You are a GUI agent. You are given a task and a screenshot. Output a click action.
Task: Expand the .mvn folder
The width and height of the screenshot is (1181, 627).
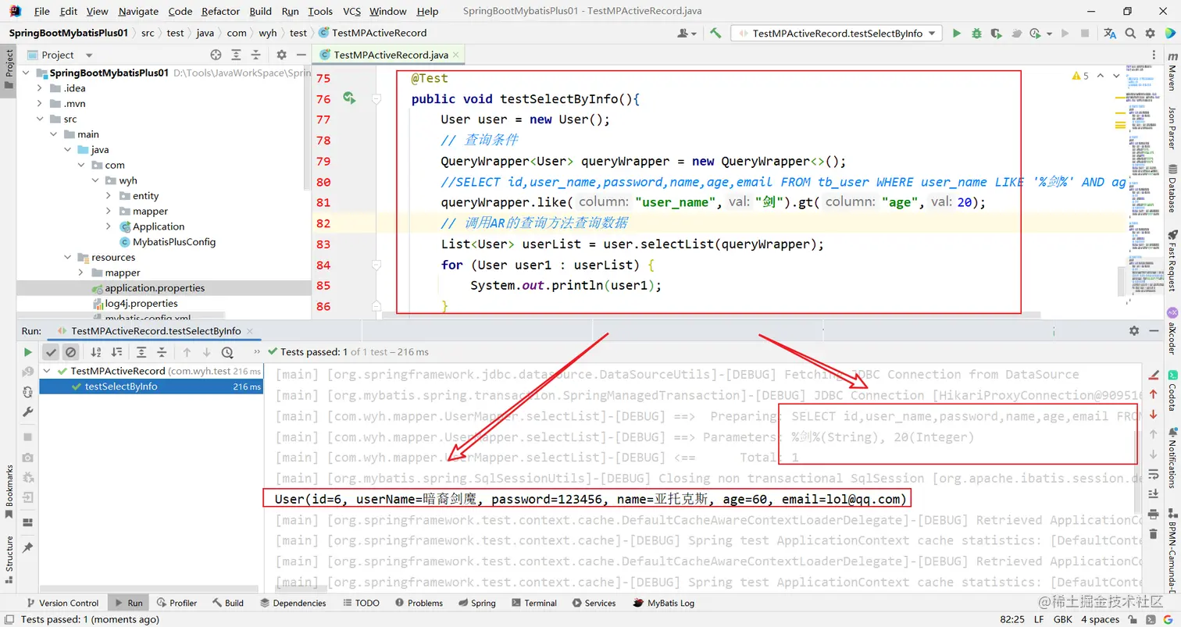point(40,103)
